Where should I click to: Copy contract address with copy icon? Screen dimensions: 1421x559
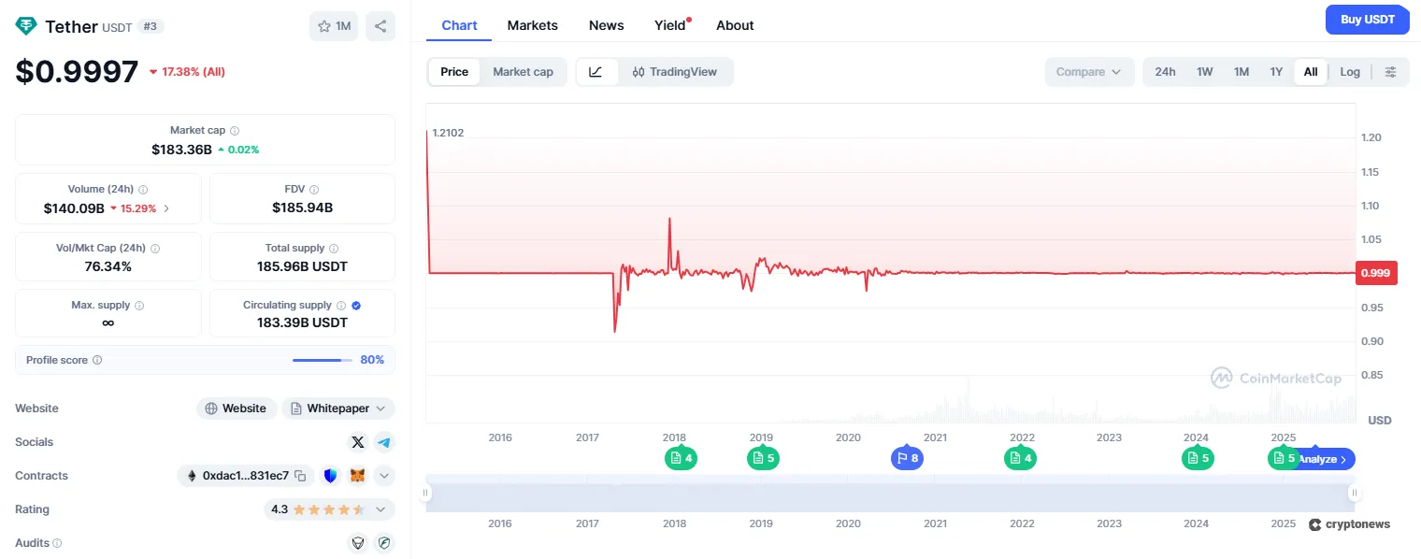301,476
